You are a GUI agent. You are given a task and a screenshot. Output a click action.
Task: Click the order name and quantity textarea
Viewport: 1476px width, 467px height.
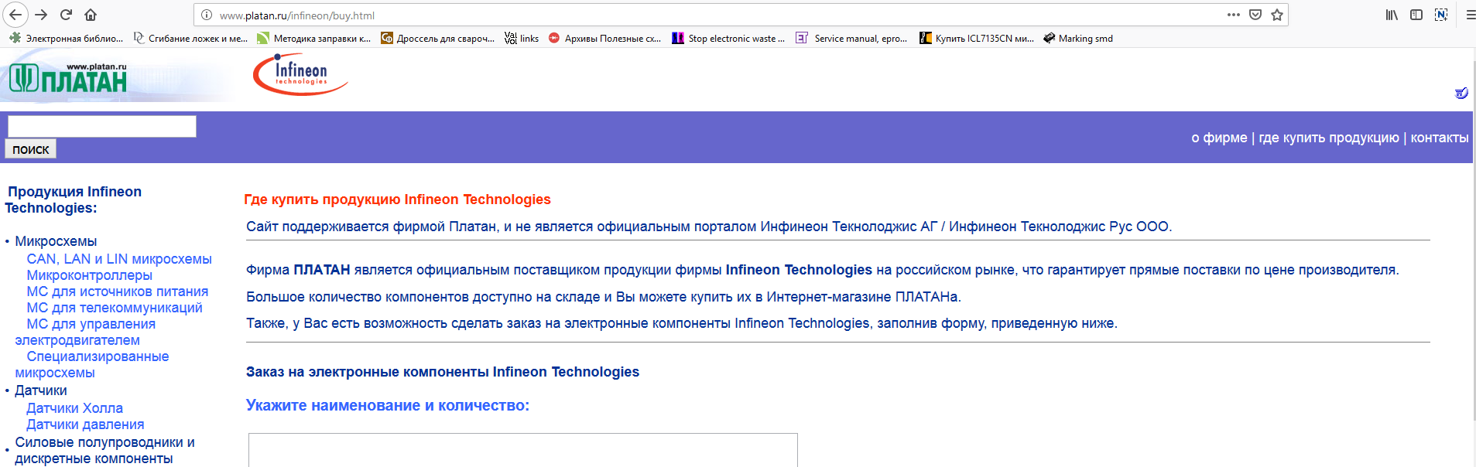point(523,450)
